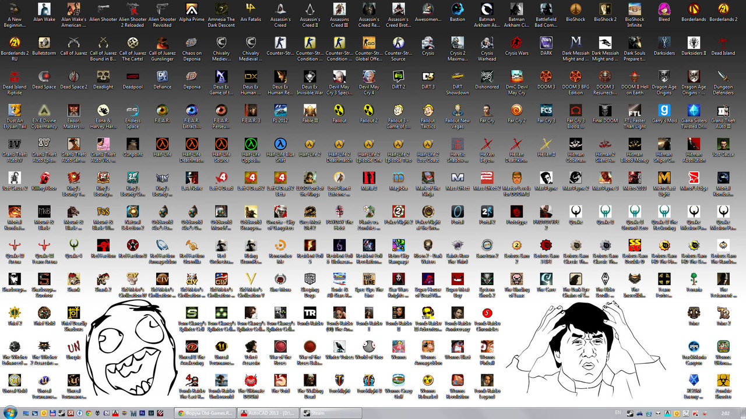Click the Garry's Mod icon
The width and height of the screenshot is (746, 419).
664,114
